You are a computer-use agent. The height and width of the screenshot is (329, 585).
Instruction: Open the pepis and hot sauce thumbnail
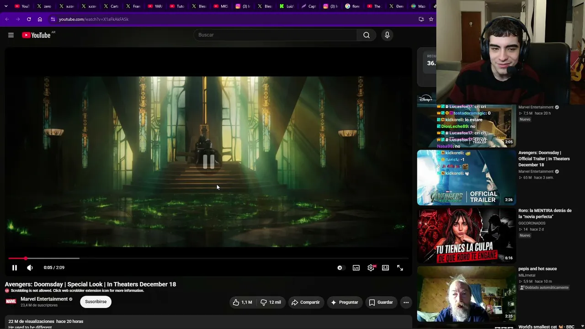coord(466,294)
